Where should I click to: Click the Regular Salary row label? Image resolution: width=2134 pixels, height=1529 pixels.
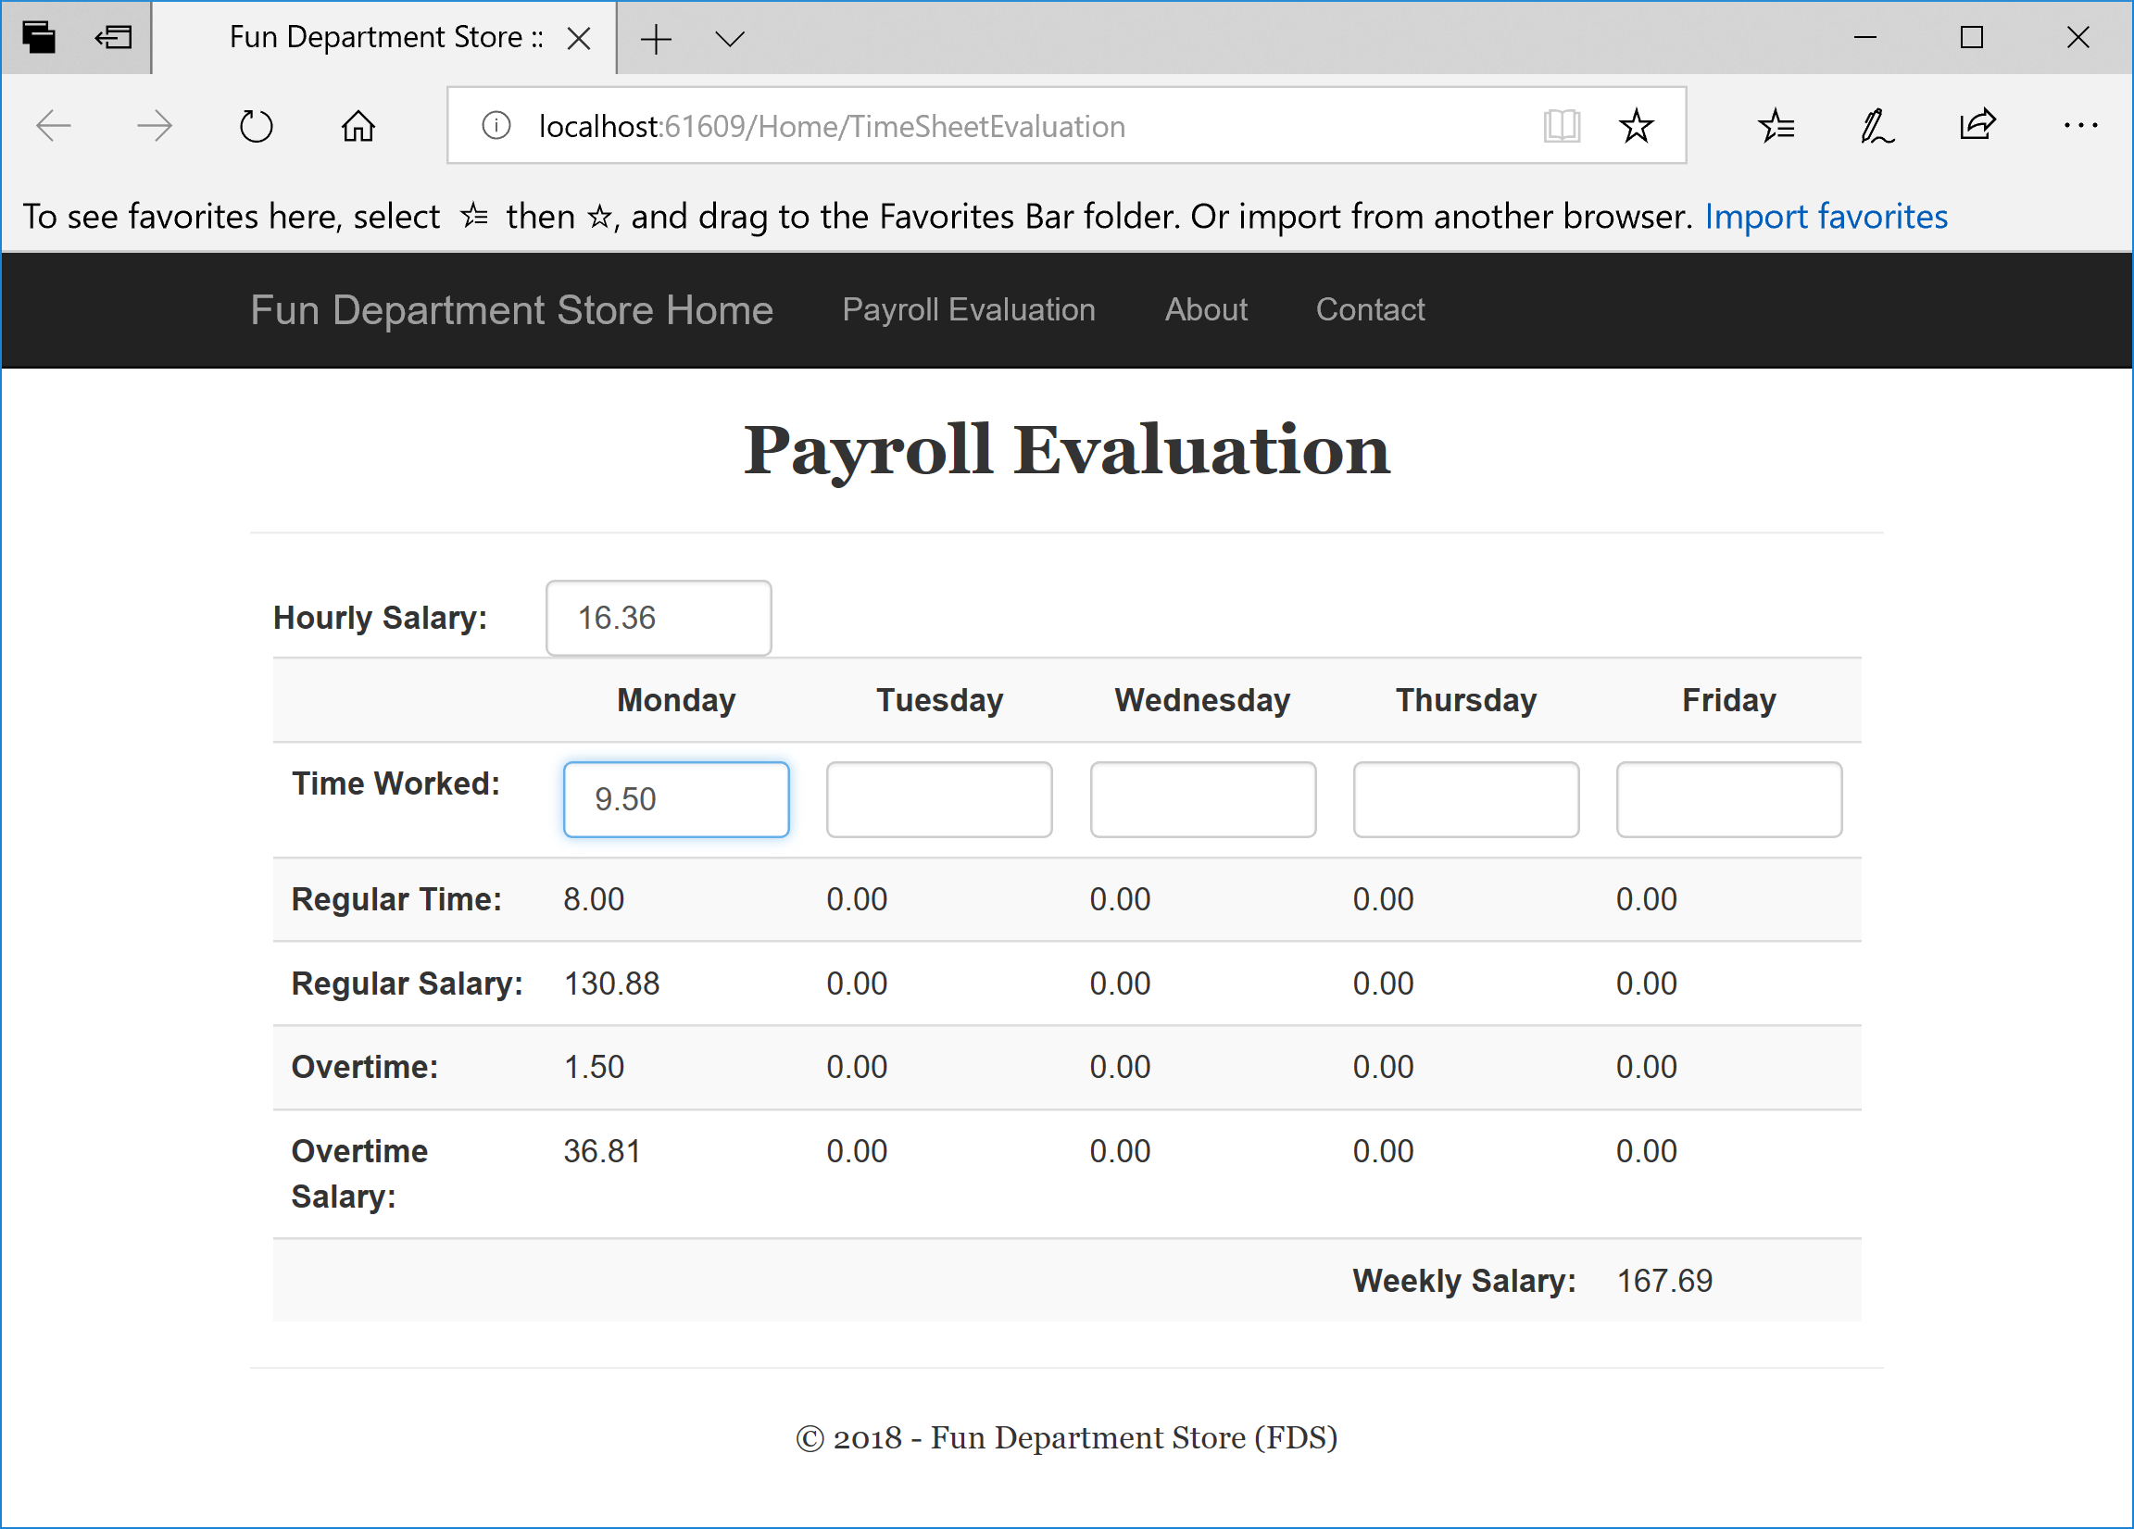(x=407, y=984)
